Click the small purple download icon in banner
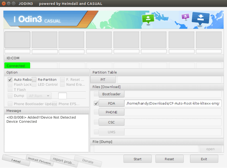This screenshot has width=227, height=168. 185,17
